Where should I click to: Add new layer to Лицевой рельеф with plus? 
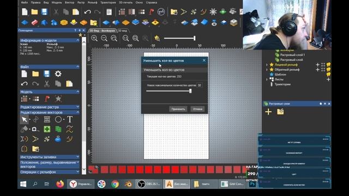tap(317, 65)
